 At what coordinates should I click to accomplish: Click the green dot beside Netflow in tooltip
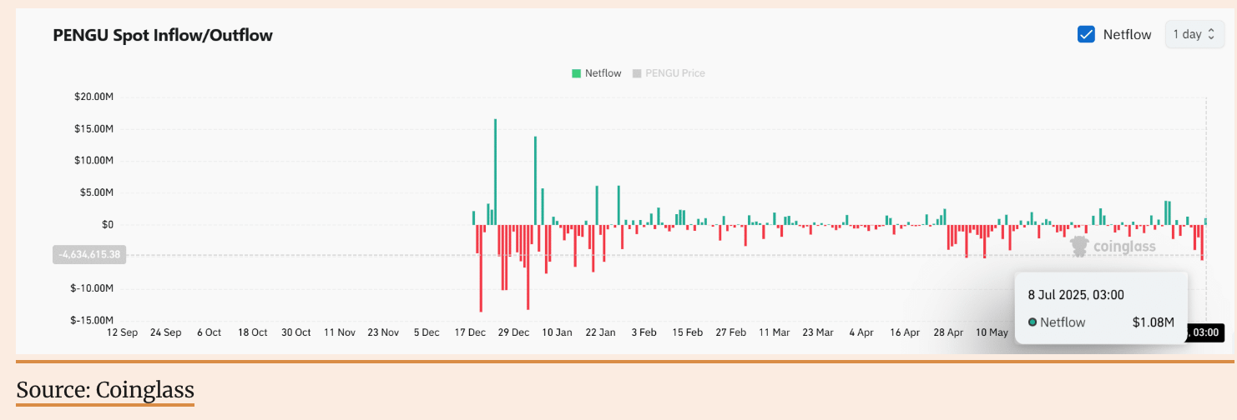(x=1033, y=322)
